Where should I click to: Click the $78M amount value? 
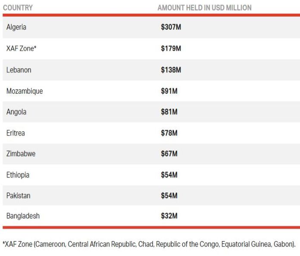pyautogui.click(x=169, y=133)
